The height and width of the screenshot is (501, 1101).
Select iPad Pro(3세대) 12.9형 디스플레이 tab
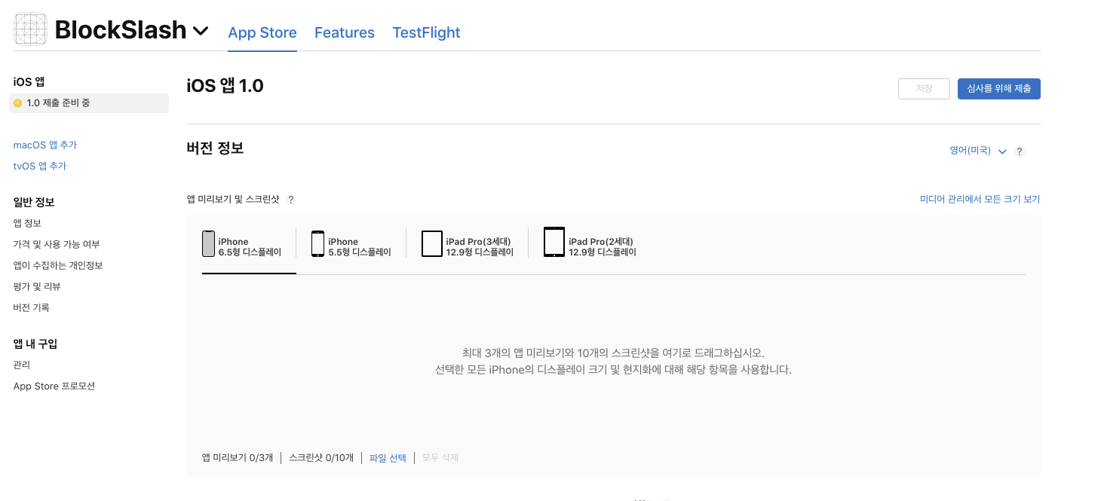tap(468, 245)
